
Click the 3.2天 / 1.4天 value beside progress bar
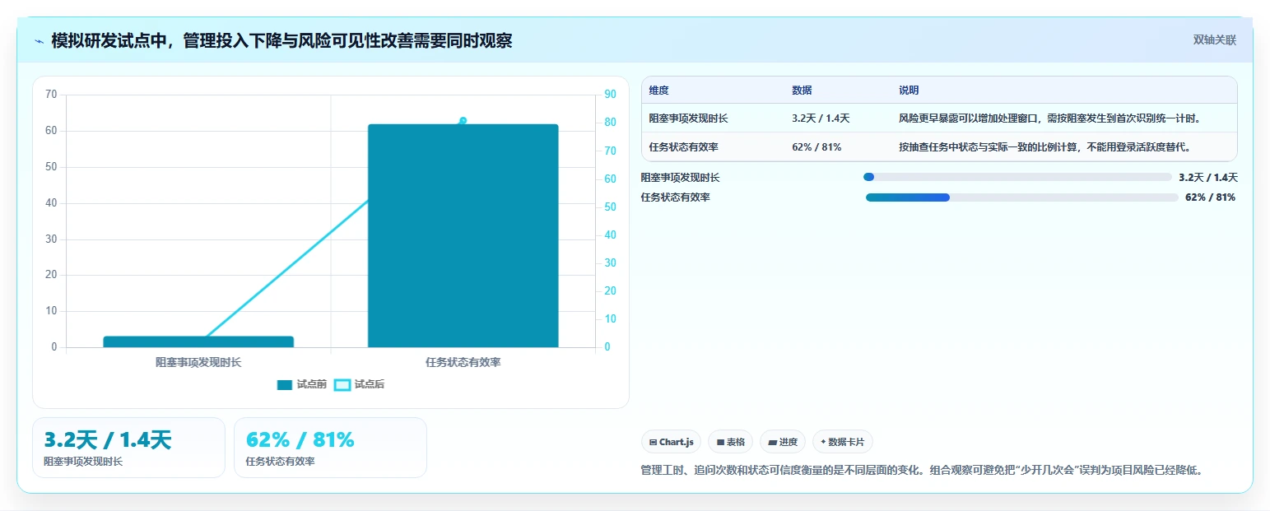[1208, 177]
